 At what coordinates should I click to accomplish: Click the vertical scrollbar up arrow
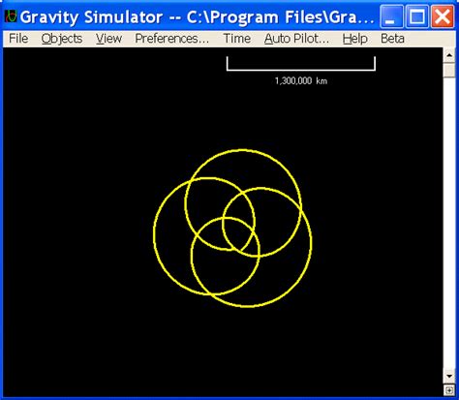coord(449,55)
